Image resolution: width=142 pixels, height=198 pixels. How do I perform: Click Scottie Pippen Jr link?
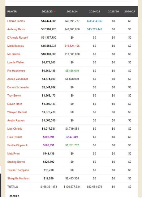tap(17, 145)
